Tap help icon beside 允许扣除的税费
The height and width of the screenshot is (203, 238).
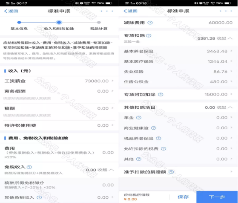163,149
